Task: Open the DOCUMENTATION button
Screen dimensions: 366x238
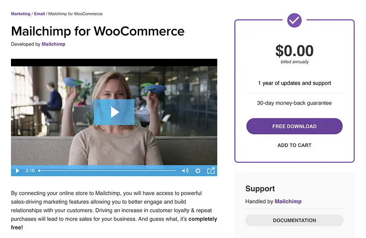Action: coord(294,220)
